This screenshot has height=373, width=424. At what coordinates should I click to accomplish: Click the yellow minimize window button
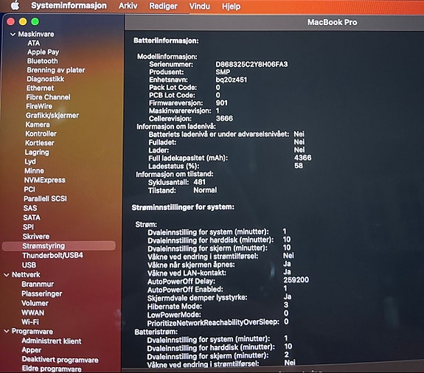pyautogui.click(x=23, y=21)
